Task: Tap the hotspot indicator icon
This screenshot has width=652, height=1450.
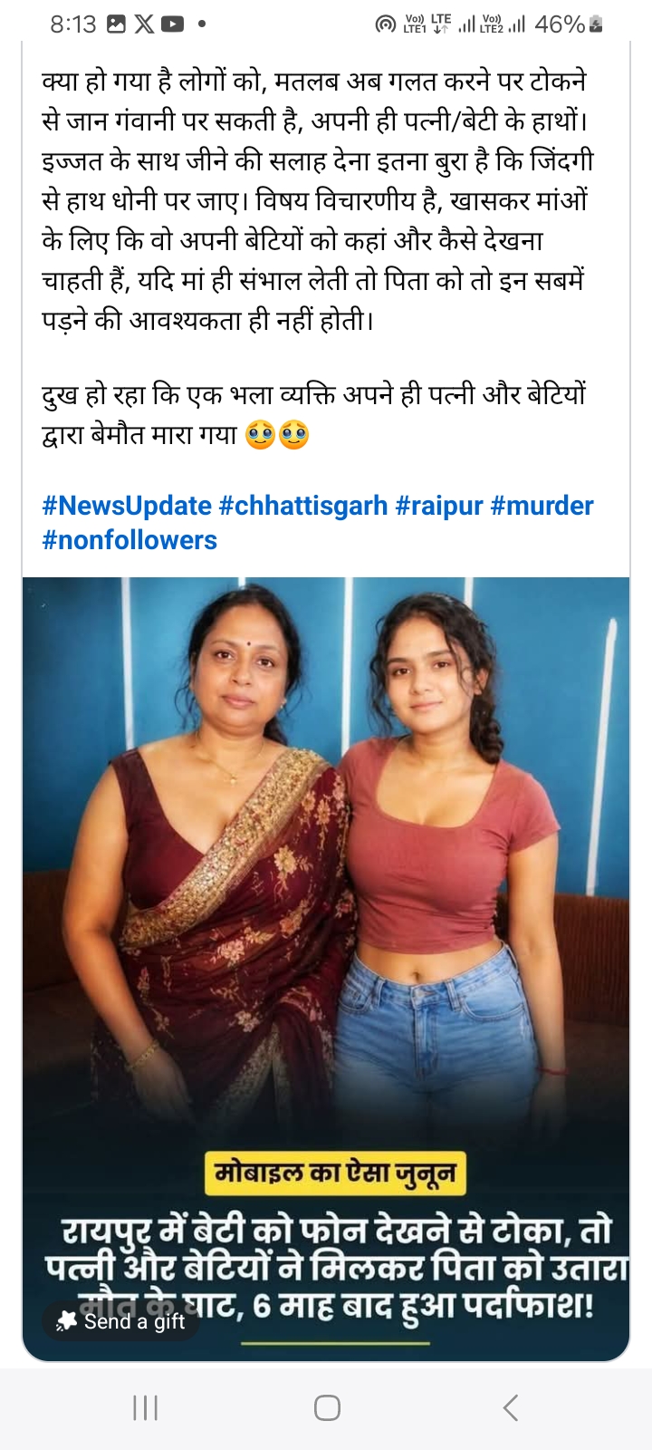Action: pyautogui.click(x=386, y=25)
